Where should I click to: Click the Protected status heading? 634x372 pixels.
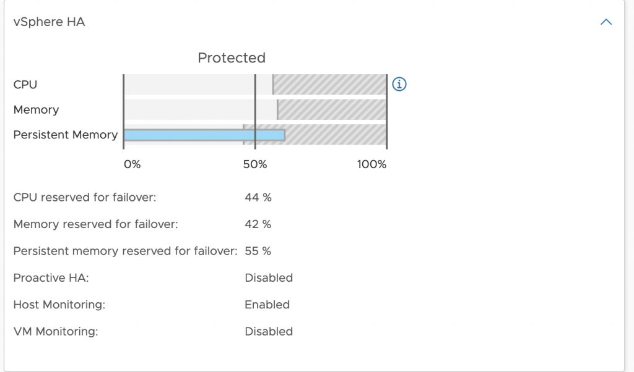point(232,58)
